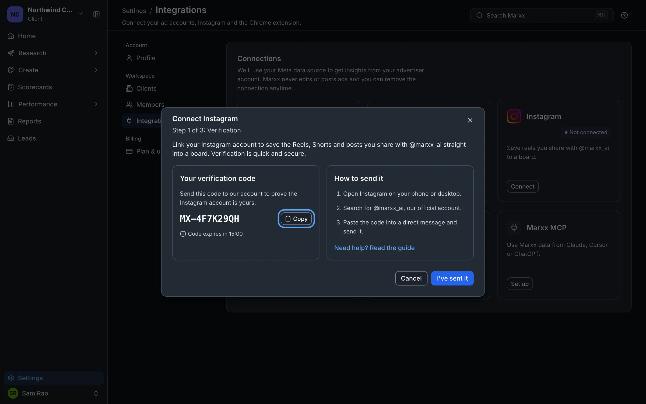This screenshot has height=404, width=646.
Task: Click the Create palette icon
Action: click(11, 70)
